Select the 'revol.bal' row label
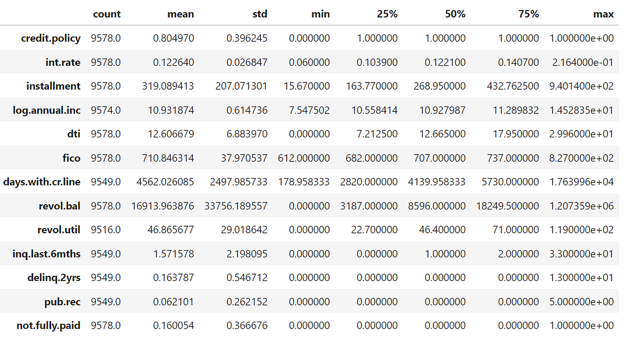This screenshot has height=338, width=629. 59,206
